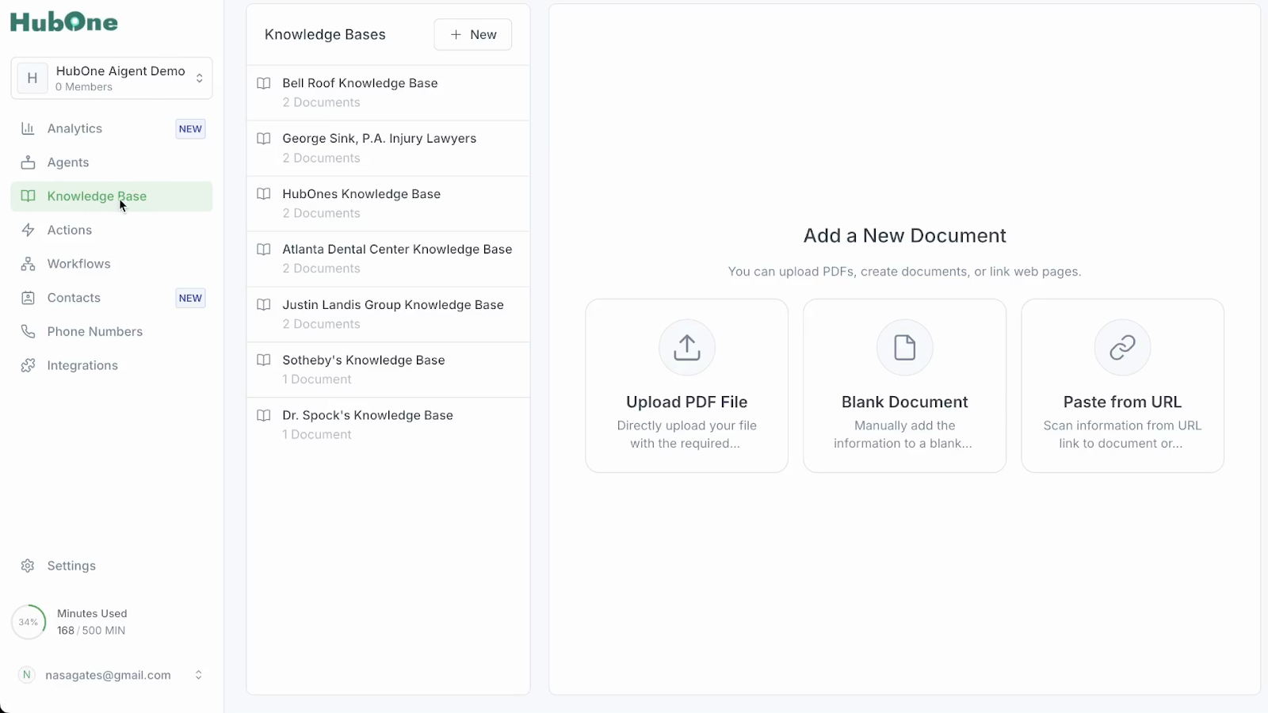Image resolution: width=1268 pixels, height=713 pixels.
Task: Click the NEW badge next to Analytics
Action: (190, 129)
